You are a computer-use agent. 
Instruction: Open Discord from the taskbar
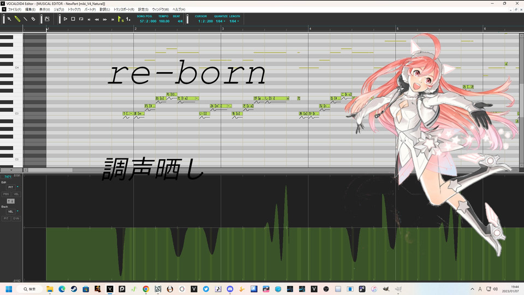click(x=230, y=289)
